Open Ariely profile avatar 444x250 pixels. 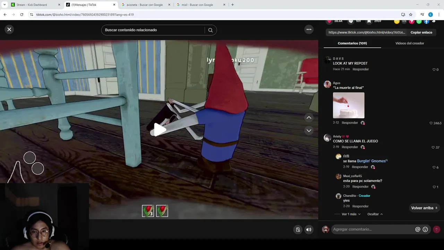(327, 138)
